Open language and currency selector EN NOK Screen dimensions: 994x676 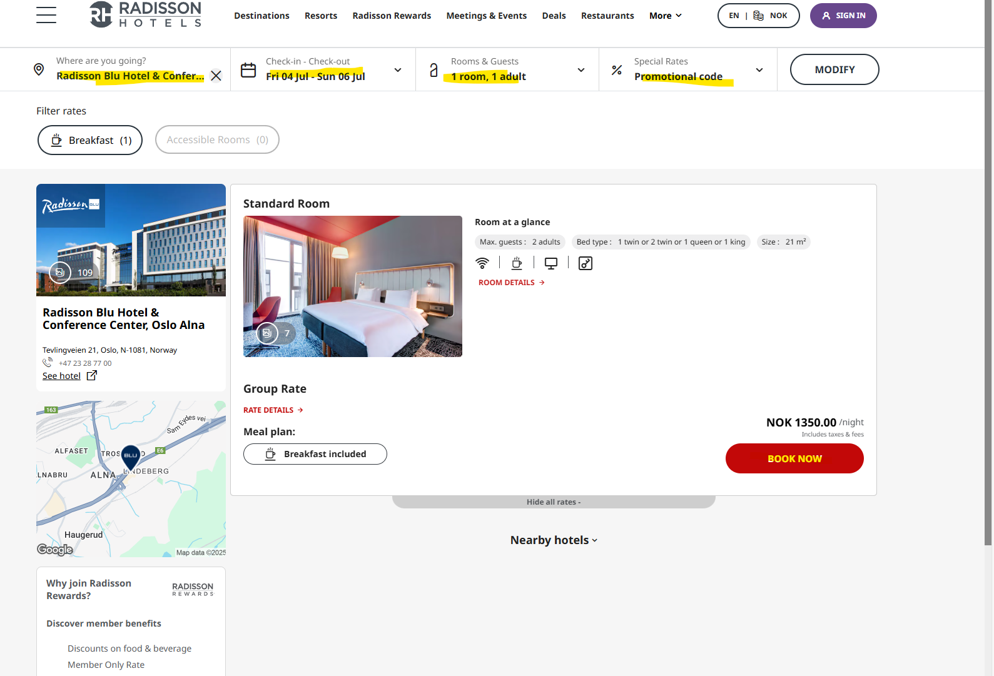click(x=758, y=16)
